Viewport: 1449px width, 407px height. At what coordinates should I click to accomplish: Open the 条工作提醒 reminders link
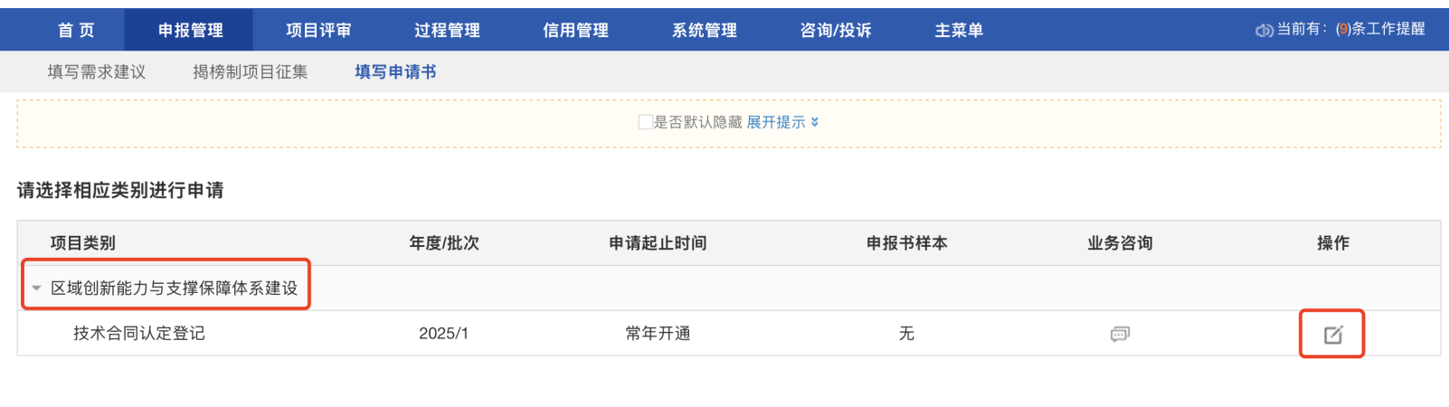[1386, 30]
